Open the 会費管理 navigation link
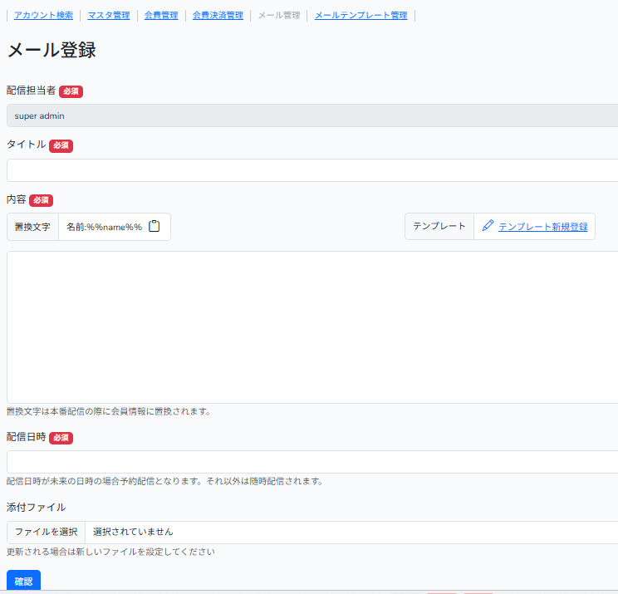 [161, 15]
